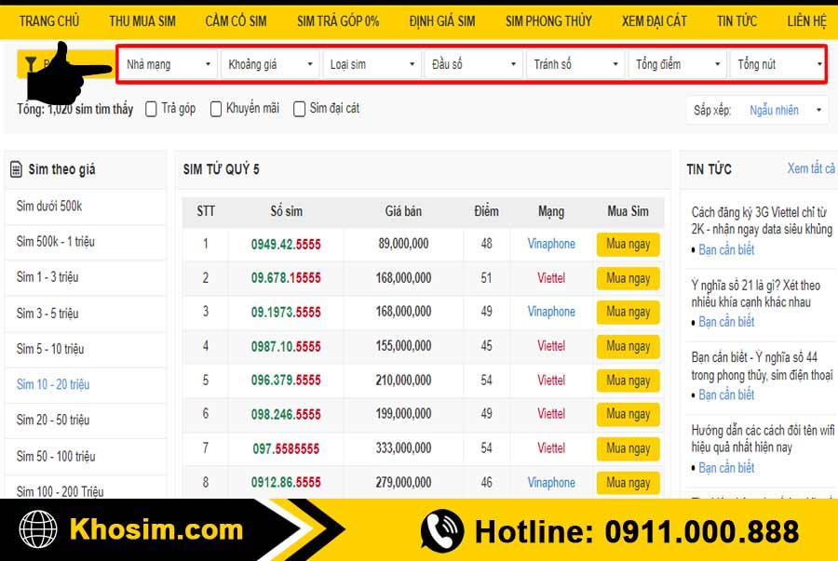Tick the Khuyến mãi checkbox
The image size is (838, 561).
[216, 109]
